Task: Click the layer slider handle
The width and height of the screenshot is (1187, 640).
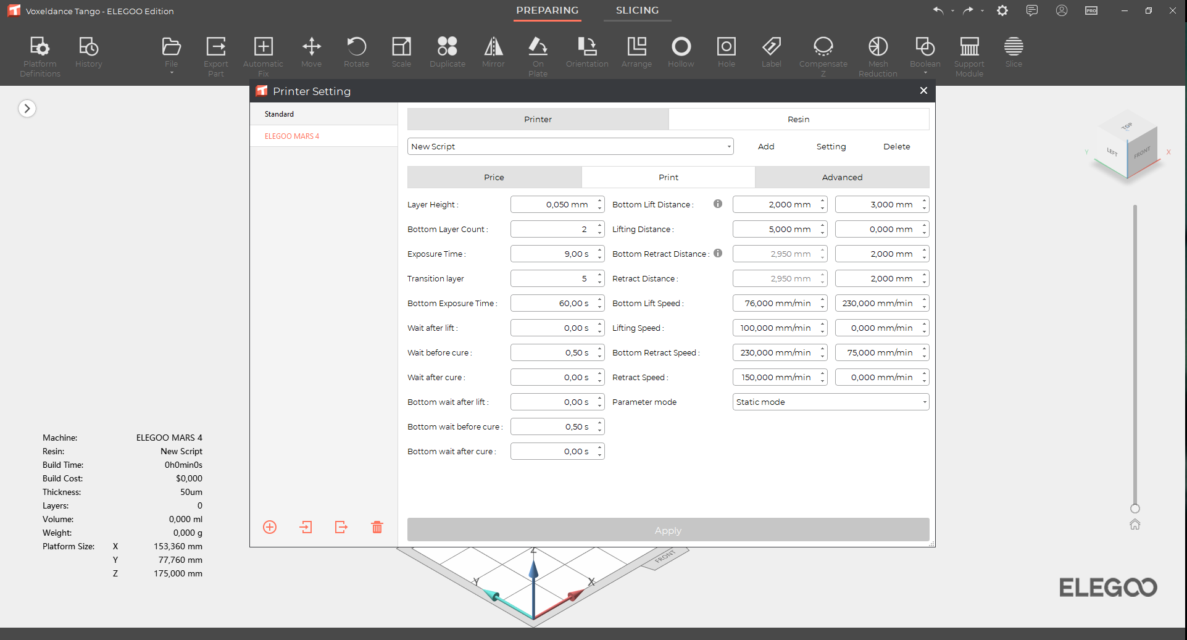Action: pyautogui.click(x=1135, y=509)
